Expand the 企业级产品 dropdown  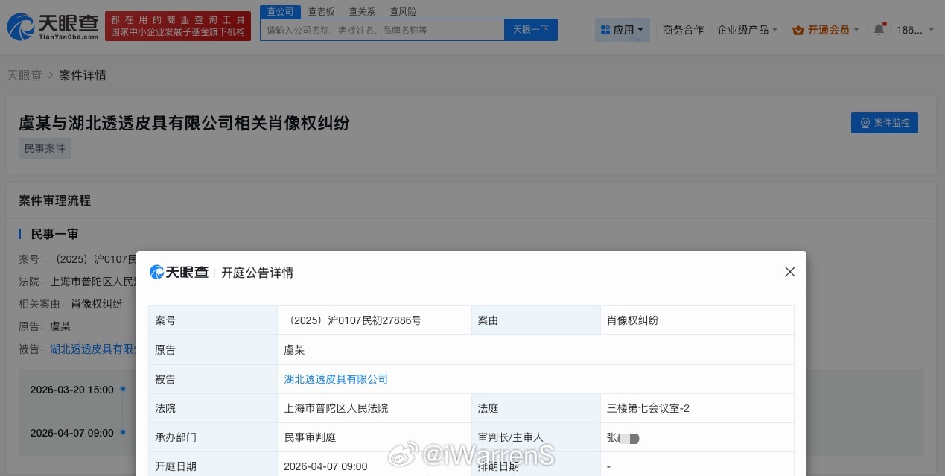(747, 30)
